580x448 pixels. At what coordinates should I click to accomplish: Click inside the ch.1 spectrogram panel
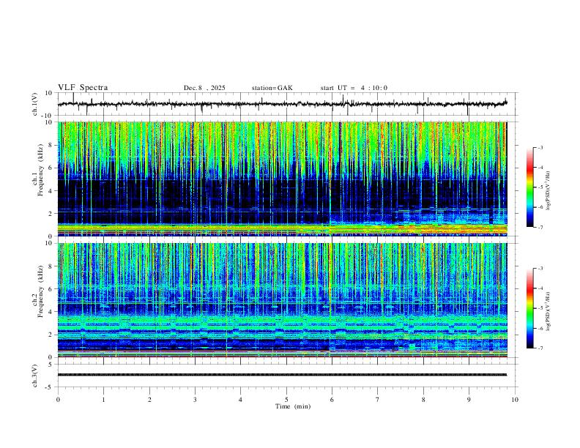coord(282,179)
